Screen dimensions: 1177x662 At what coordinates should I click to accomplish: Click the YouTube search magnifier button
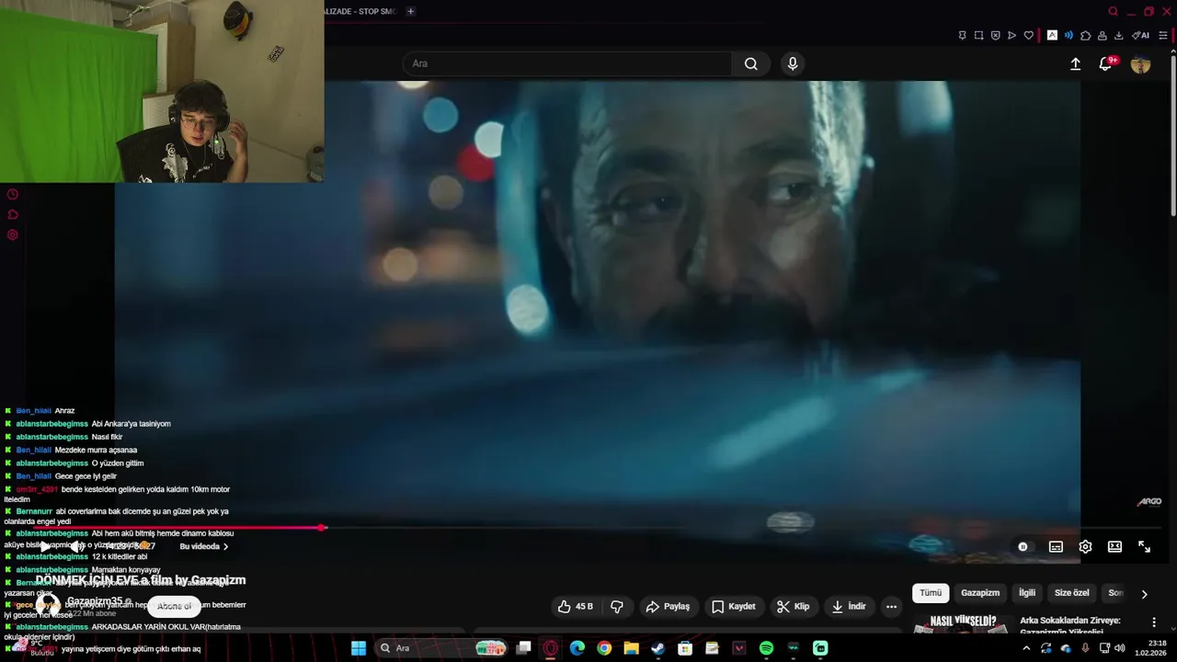pyautogui.click(x=751, y=63)
